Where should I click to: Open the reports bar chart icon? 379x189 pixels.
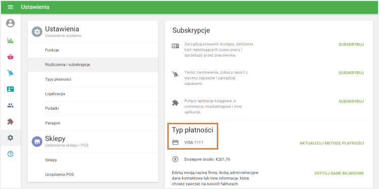[x=11, y=40]
